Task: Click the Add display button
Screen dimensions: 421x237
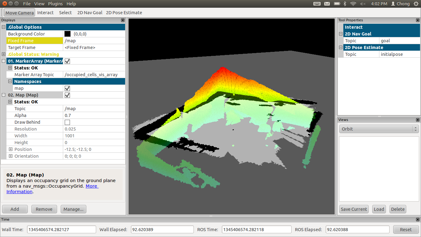Action: point(15,209)
